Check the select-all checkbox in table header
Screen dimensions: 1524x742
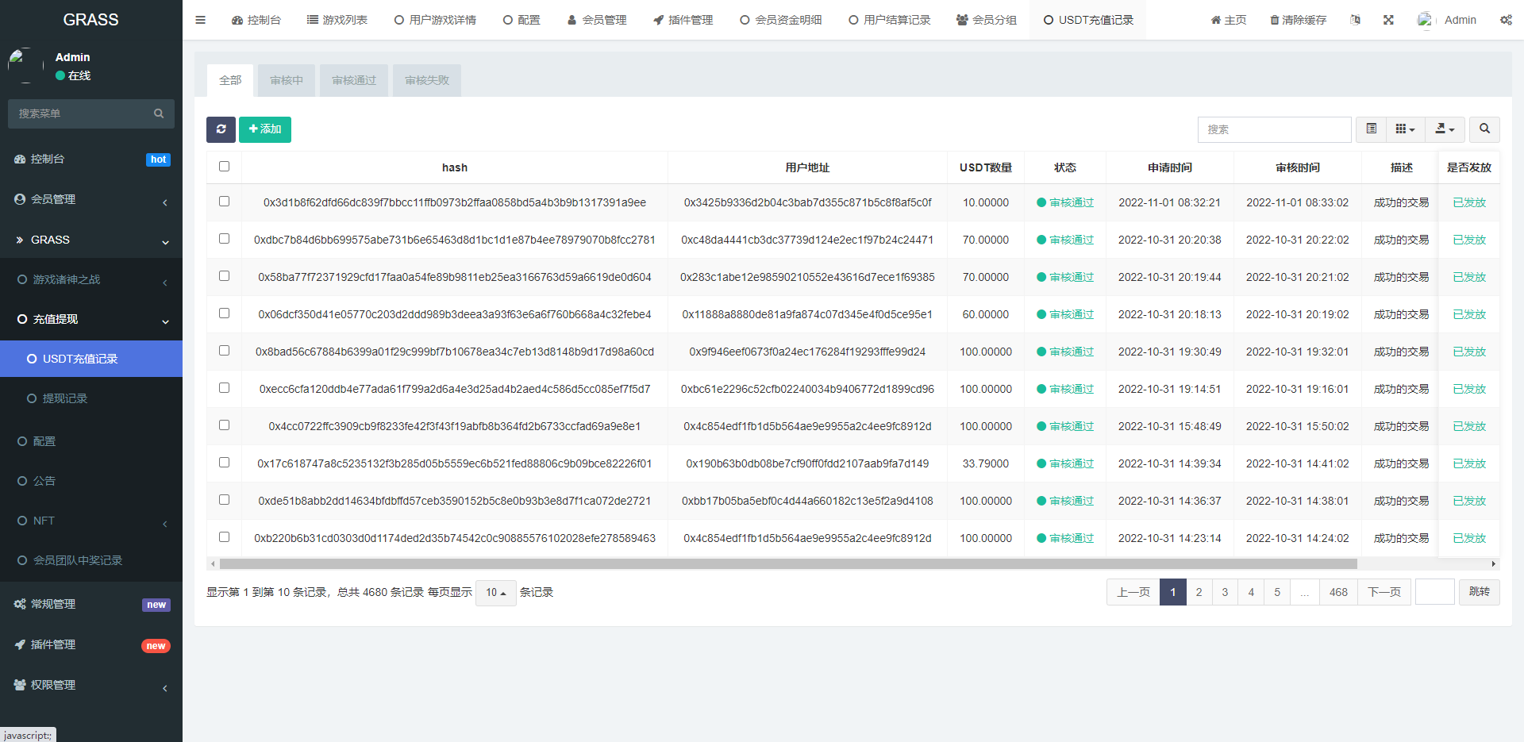224,167
